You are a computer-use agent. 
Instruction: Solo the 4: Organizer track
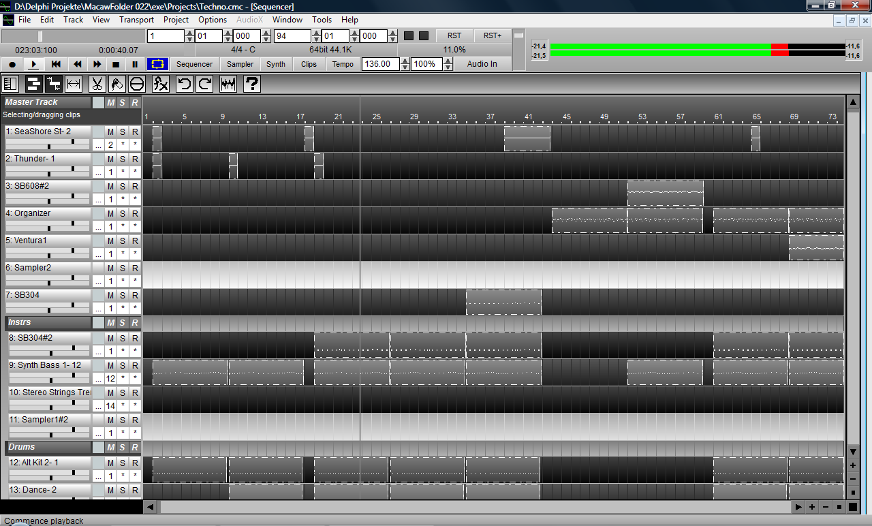(123, 213)
